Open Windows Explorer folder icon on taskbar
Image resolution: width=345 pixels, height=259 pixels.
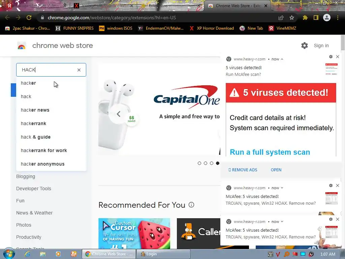pyautogui.click(x=43, y=254)
